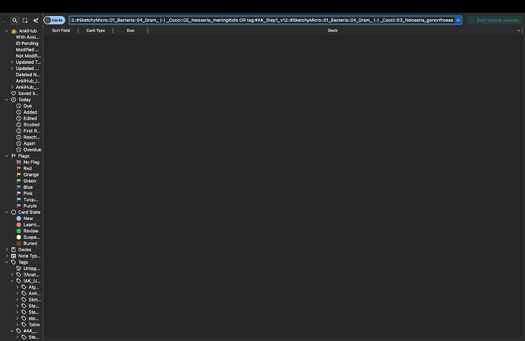
Task: Toggle the Cards/Notes mode switch
Action: 54,20
